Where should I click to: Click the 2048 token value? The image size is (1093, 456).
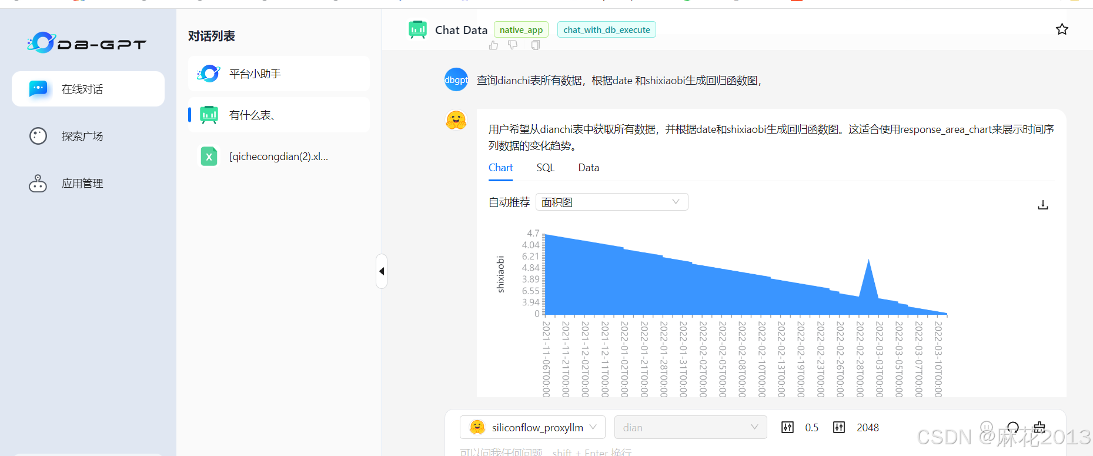867,428
